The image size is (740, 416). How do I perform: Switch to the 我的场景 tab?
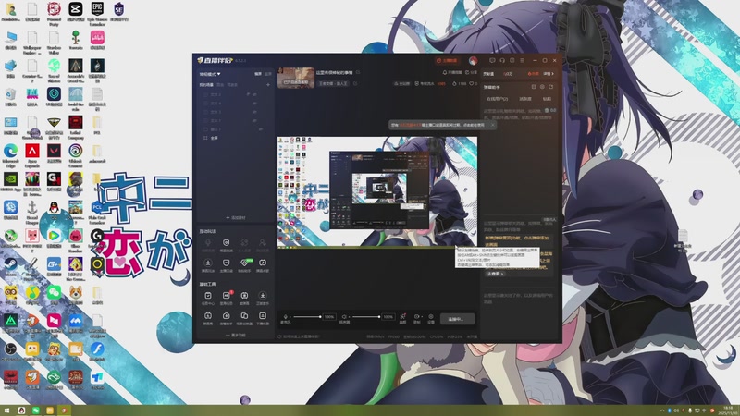pos(206,85)
